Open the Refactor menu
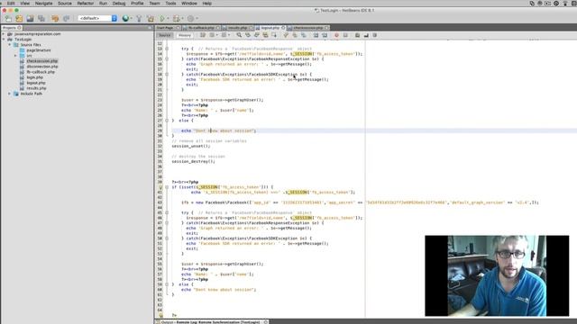This screenshot has width=577, height=324. coord(86,4)
